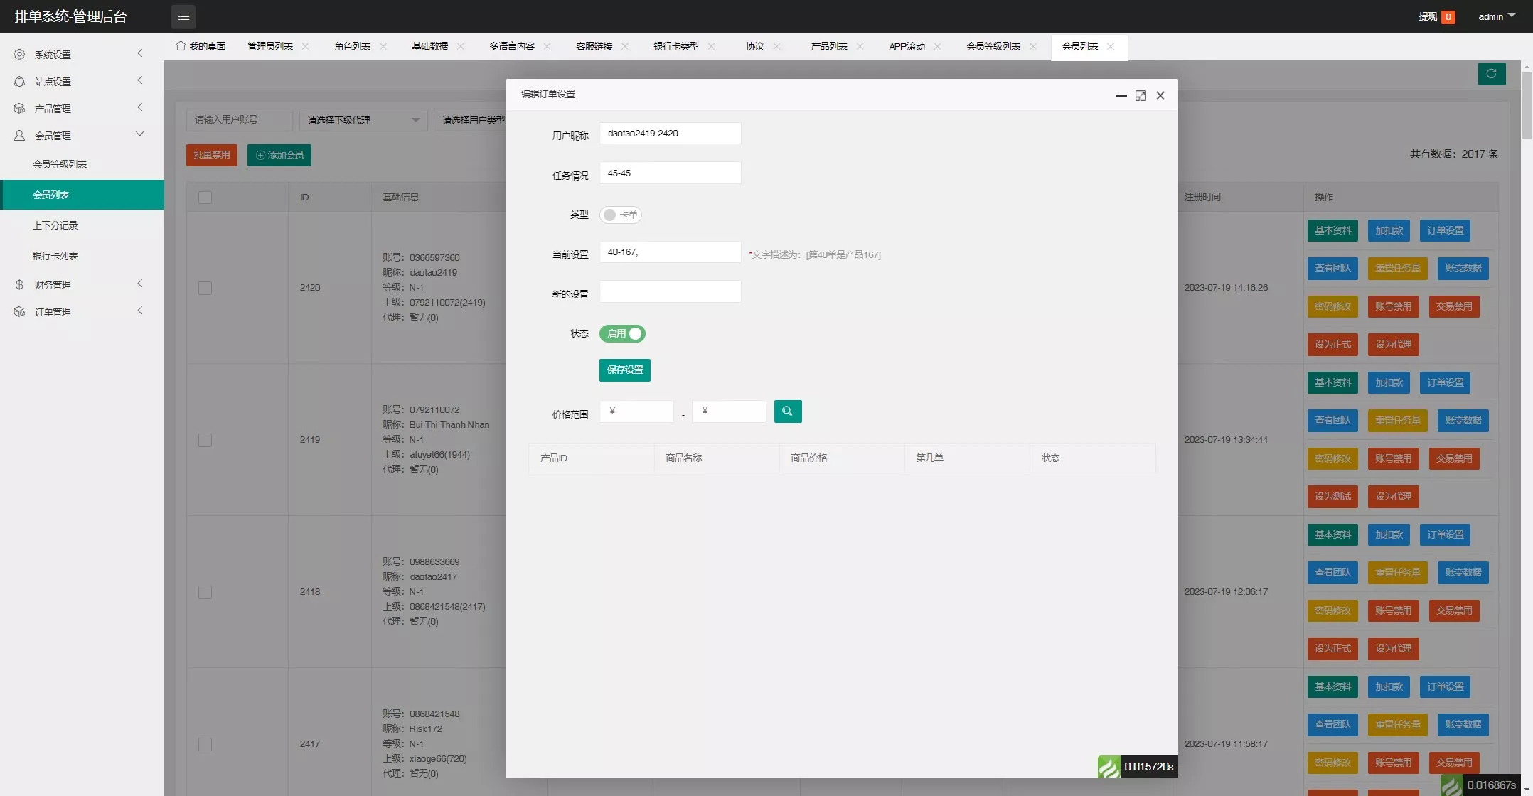Click the finance management dollar icon
This screenshot has height=796, width=1533.
tap(19, 284)
